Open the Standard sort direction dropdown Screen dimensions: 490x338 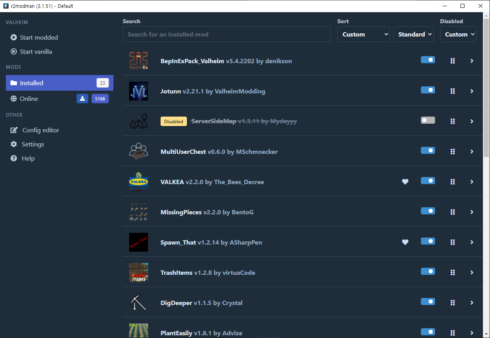[413, 34]
